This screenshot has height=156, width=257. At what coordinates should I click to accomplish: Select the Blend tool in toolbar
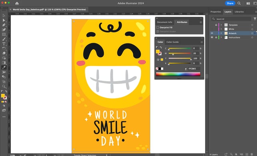point(4,77)
